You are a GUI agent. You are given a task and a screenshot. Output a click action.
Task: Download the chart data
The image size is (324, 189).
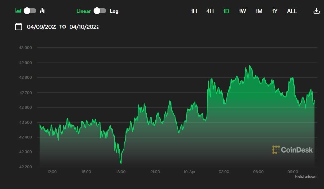(316, 11)
